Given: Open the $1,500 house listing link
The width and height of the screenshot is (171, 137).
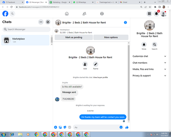Looking at the screenshot, I should click(x=76, y=33).
